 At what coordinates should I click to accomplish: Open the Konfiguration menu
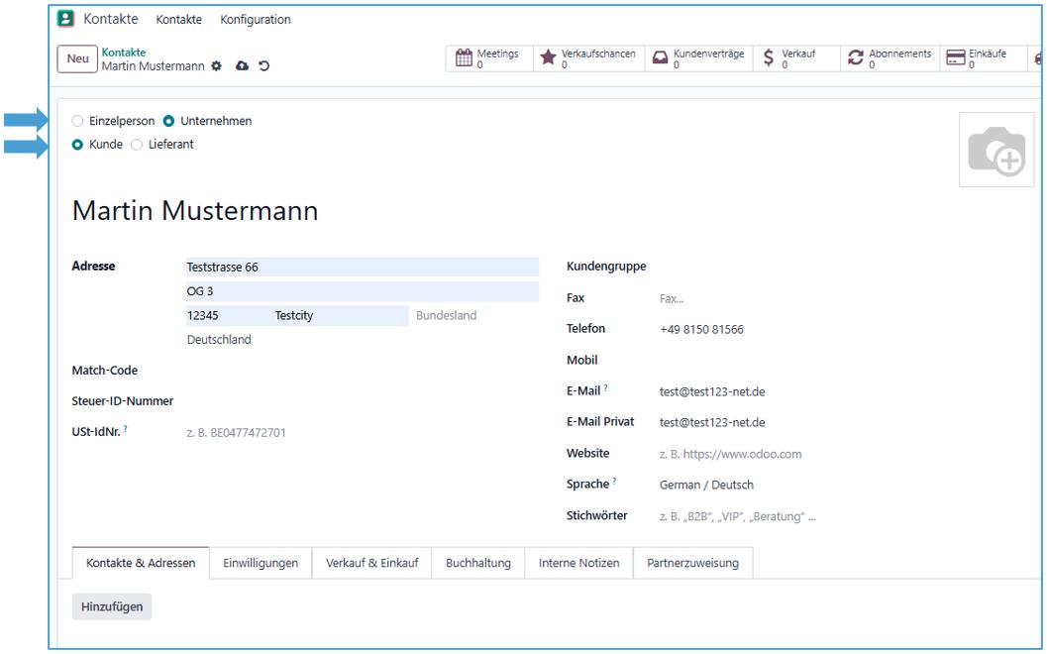256,20
